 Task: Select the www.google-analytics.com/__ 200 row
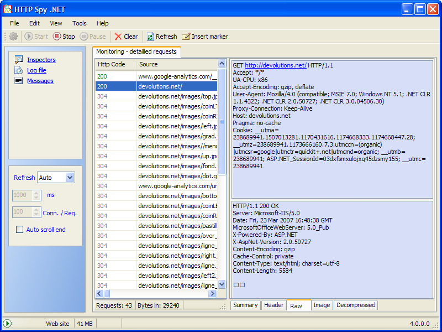(x=156, y=76)
